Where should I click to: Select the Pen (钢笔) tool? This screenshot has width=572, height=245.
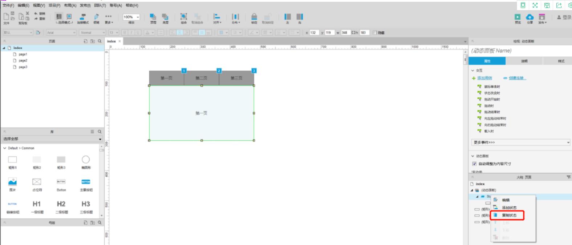[x=96, y=17]
